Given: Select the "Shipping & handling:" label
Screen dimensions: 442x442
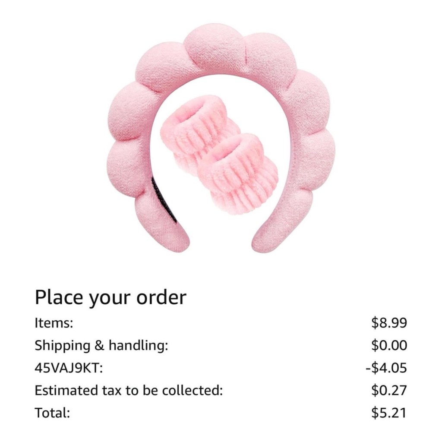Looking at the screenshot, I should point(101,346).
